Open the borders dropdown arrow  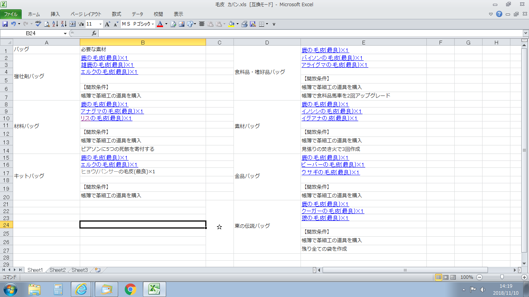(x=267, y=24)
